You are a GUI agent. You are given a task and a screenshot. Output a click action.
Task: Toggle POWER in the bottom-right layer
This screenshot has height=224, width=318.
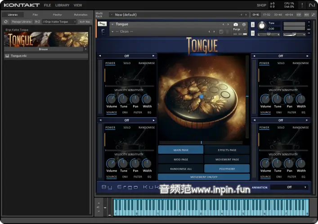[x=264, y=128]
